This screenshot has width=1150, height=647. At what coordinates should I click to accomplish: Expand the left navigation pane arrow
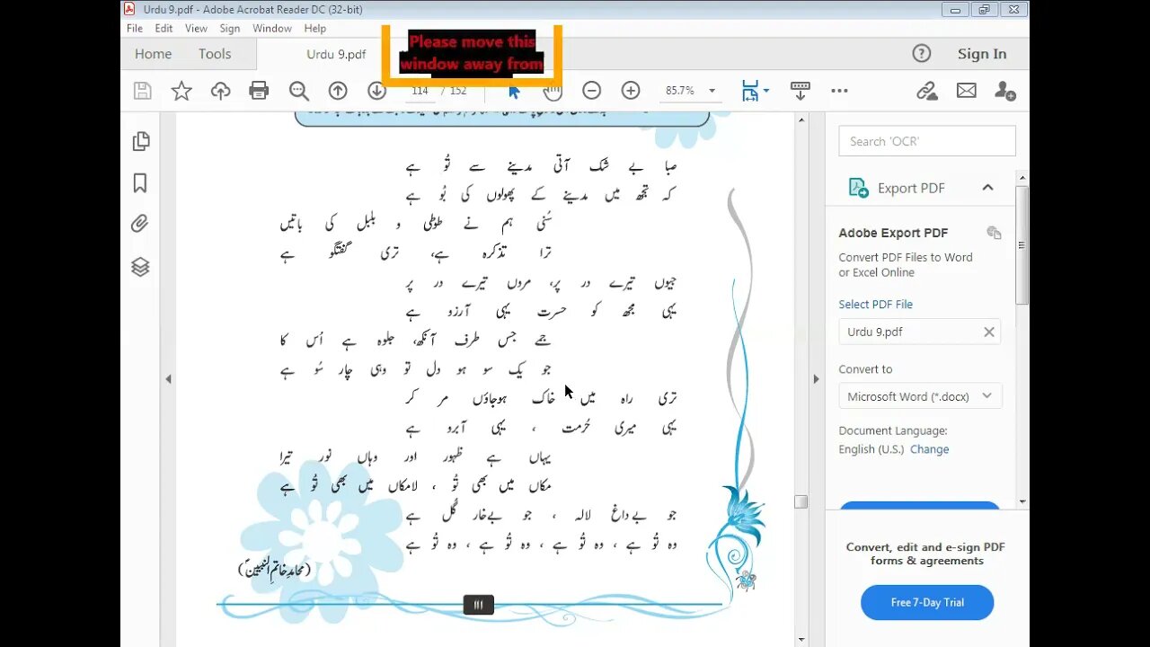point(168,379)
